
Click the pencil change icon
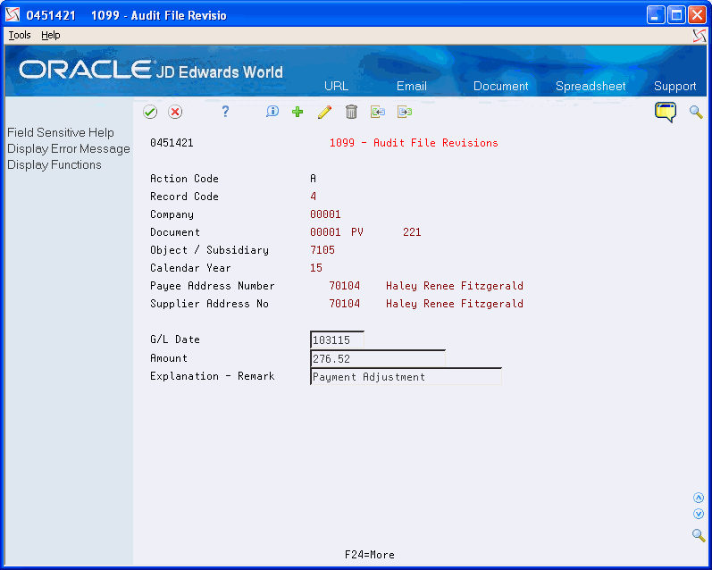(x=324, y=112)
